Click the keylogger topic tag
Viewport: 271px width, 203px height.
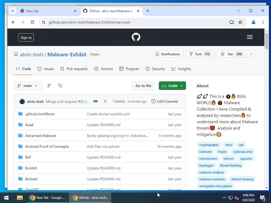coord(206,165)
